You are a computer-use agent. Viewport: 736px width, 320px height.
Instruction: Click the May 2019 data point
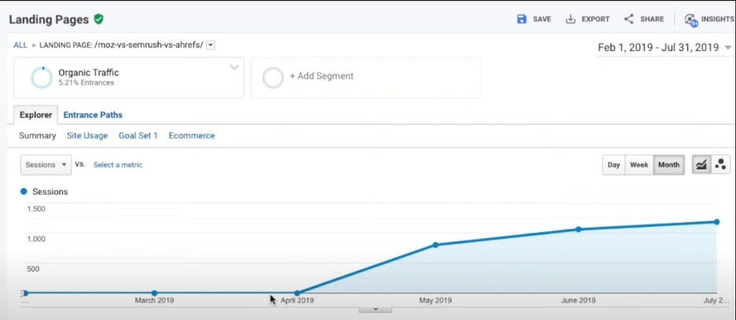(436, 245)
